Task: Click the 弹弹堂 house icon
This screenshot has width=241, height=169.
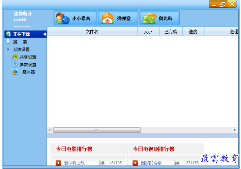Action: tap(107, 18)
